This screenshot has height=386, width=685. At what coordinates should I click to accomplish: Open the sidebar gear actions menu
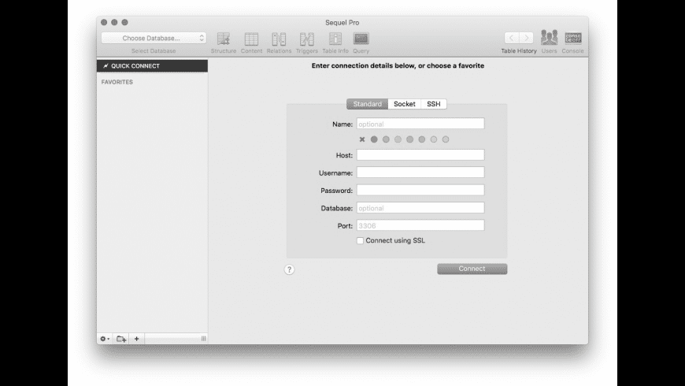pyautogui.click(x=105, y=339)
